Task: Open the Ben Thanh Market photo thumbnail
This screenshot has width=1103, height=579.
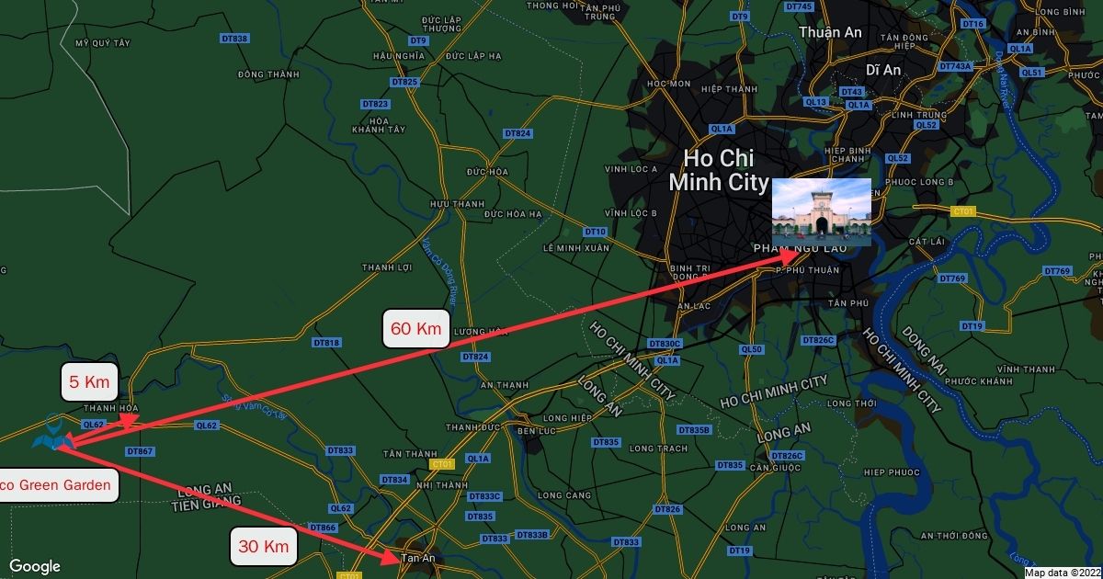Action: (x=821, y=212)
